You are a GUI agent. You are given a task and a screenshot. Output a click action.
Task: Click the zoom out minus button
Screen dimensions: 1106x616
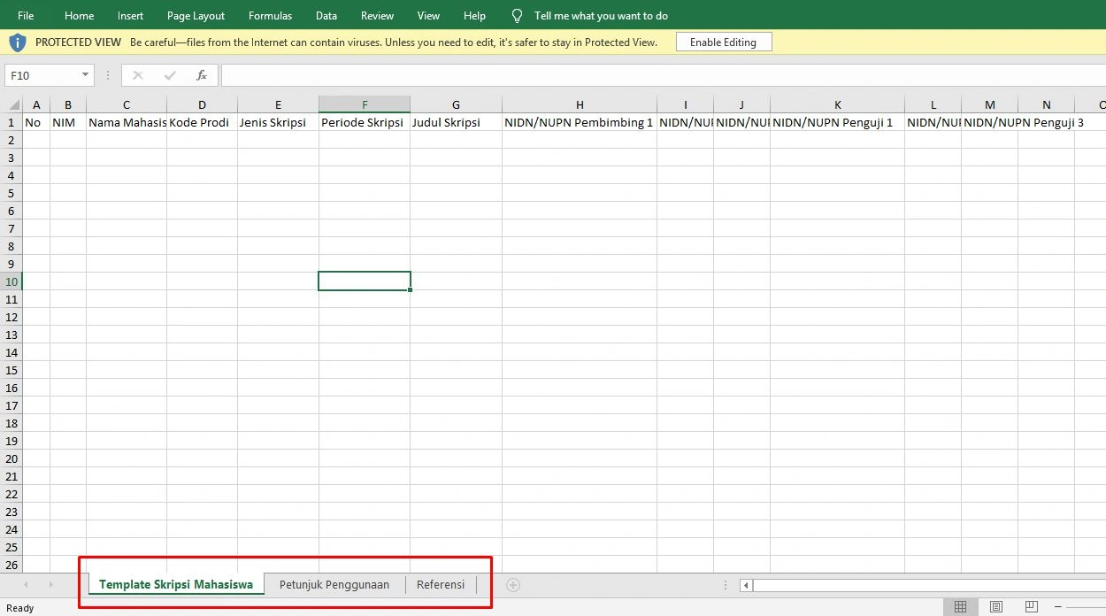1057,606
